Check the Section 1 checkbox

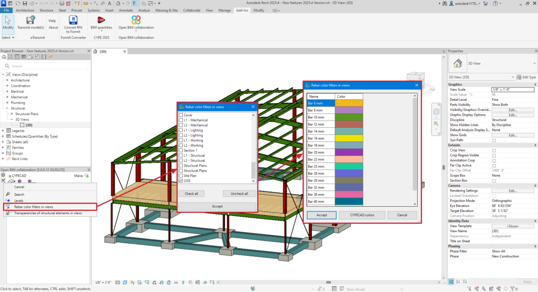click(181, 150)
